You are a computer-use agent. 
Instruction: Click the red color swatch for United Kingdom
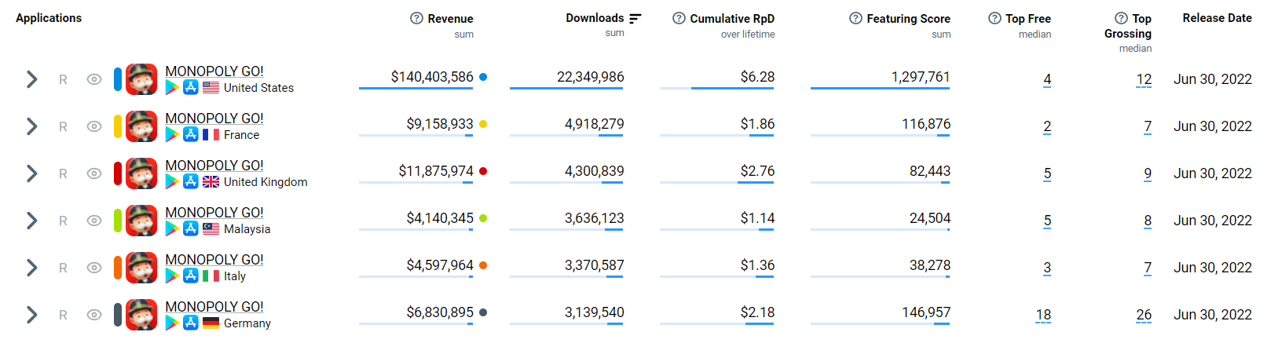point(118,173)
